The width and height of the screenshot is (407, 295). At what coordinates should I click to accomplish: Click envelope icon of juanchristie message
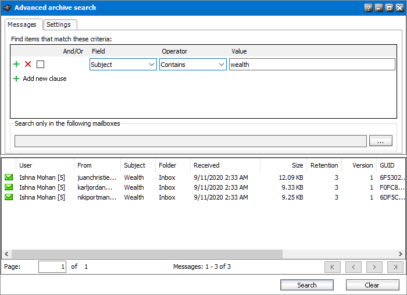click(x=9, y=177)
